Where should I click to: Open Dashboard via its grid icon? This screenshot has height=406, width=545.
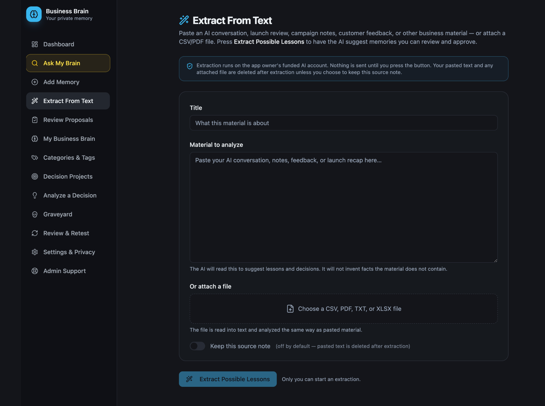tap(35, 44)
